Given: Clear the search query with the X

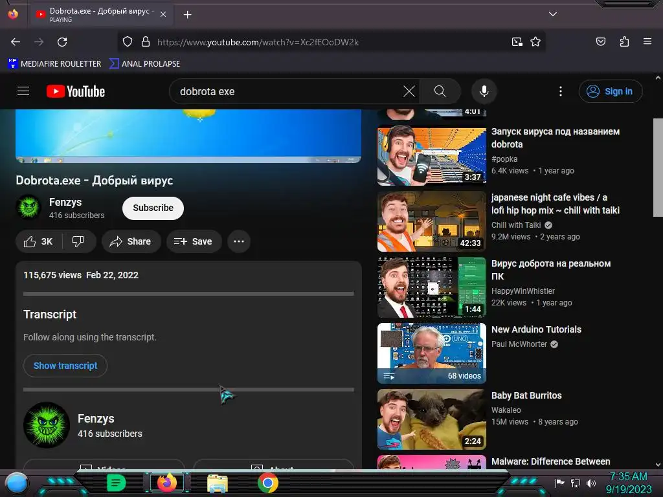Looking at the screenshot, I should pyautogui.click(x=409, y=91).
